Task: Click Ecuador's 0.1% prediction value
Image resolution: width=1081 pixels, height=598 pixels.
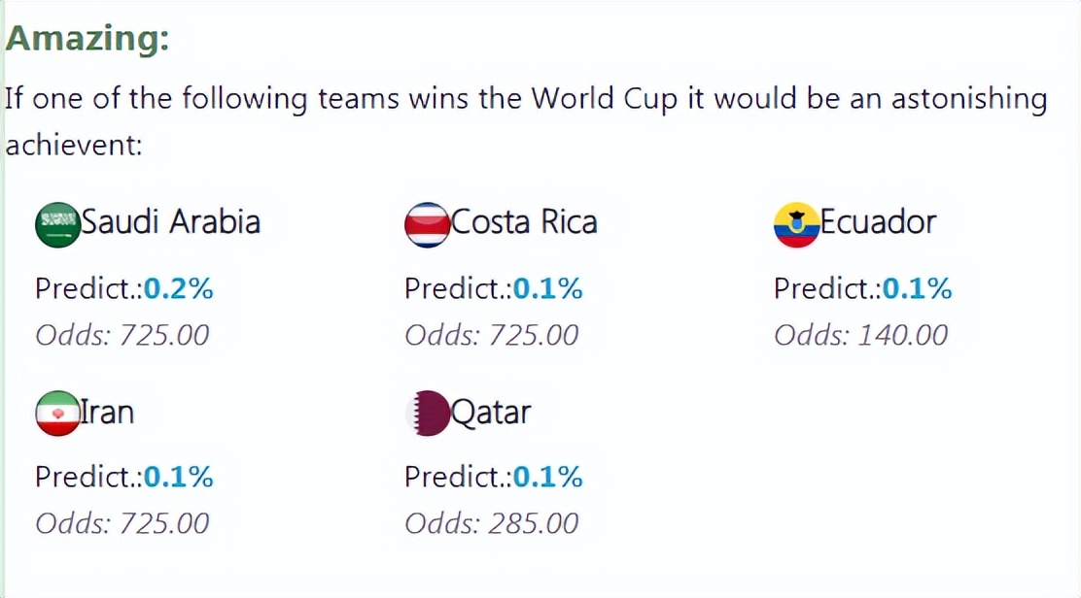Action: [918, 288]
